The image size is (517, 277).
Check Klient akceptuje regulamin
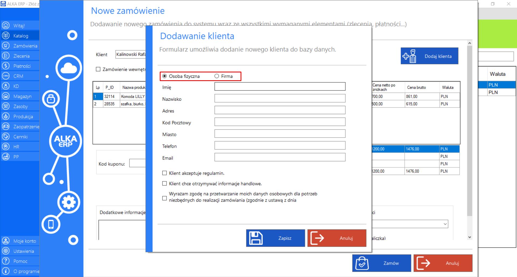tap(164, 173)
